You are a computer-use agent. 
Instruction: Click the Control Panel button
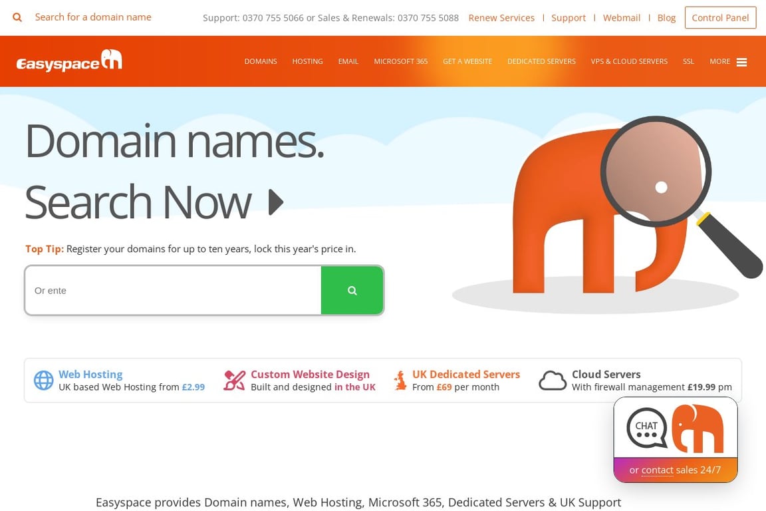pos(720,17)
